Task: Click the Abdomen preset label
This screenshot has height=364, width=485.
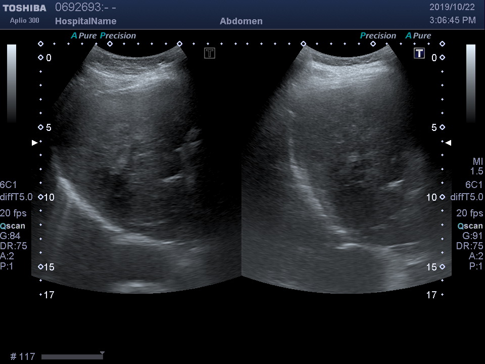Action: [x=241, y=21]
